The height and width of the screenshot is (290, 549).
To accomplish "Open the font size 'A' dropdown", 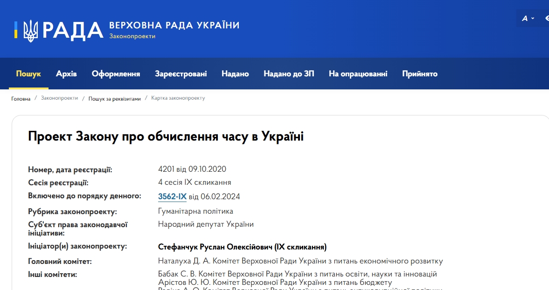I will click(528, 18).
